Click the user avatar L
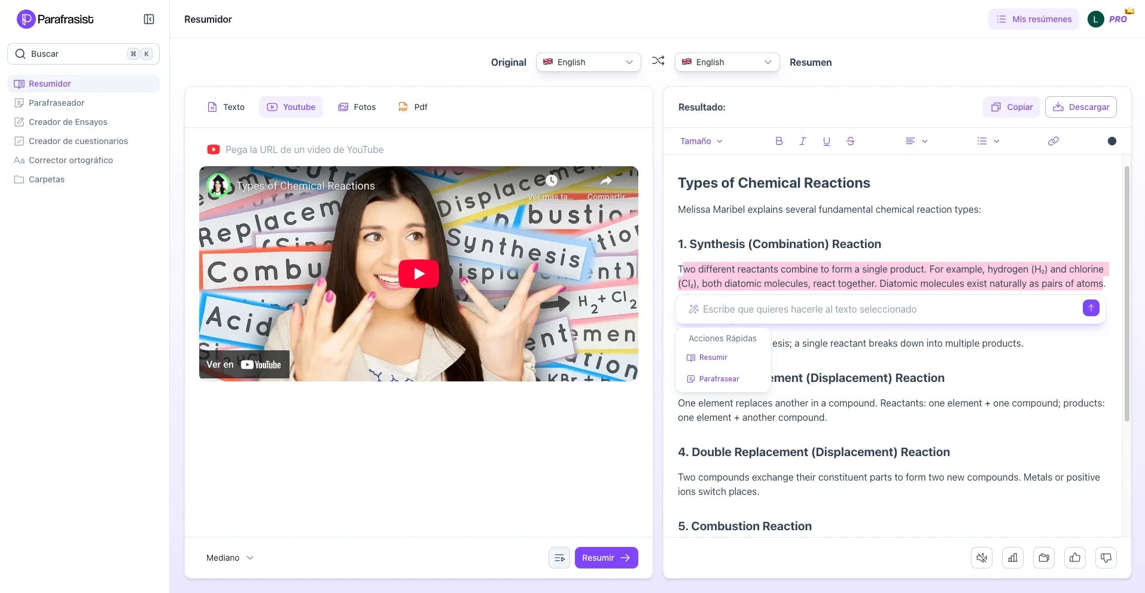The height and width of the screenshot is (593, 1145). coord(1095,19)
